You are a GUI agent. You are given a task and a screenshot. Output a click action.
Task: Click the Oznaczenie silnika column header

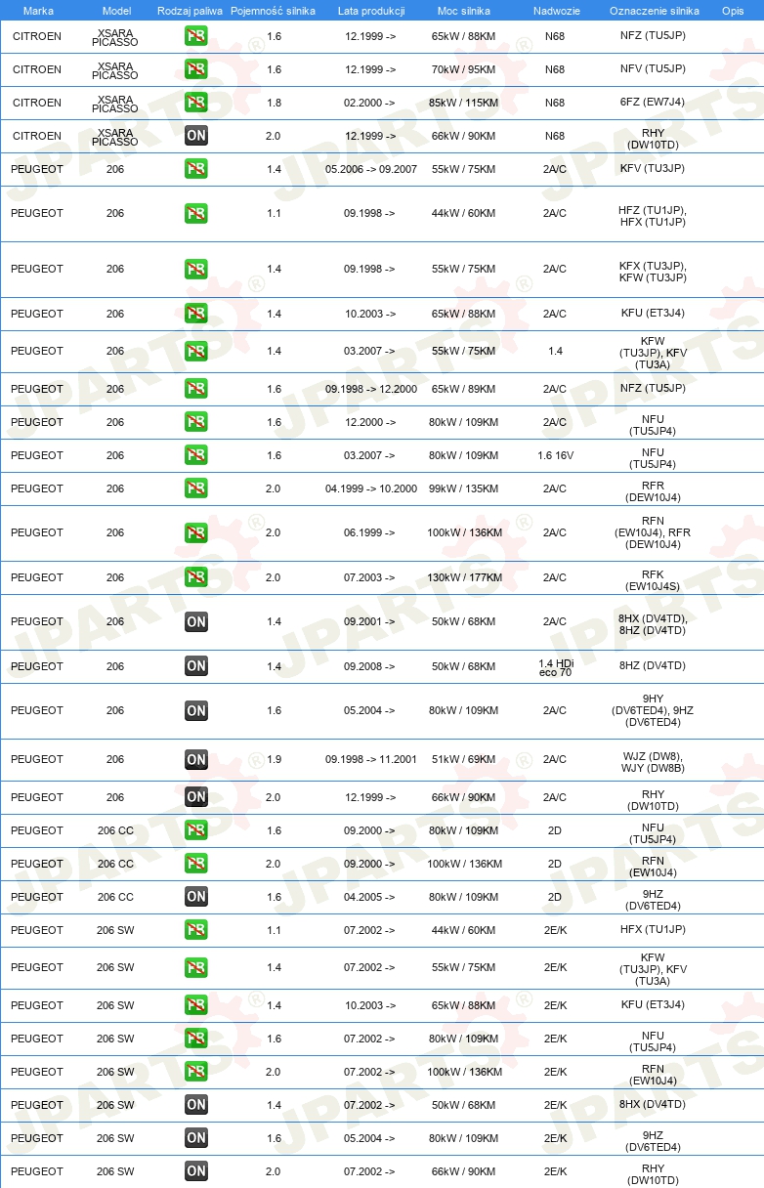654,11
